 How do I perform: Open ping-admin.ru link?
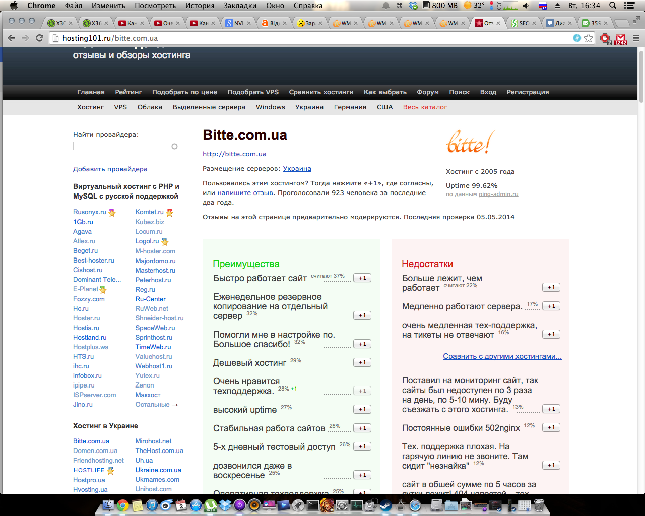[x=498, y=194]
